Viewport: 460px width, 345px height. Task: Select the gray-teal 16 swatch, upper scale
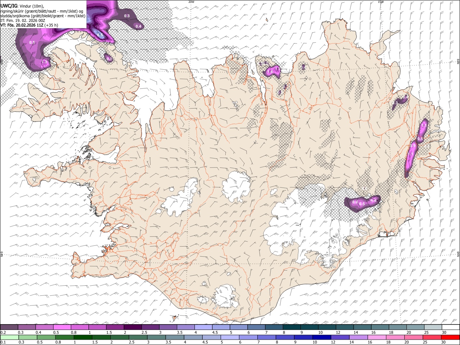(x=380, y=327)
